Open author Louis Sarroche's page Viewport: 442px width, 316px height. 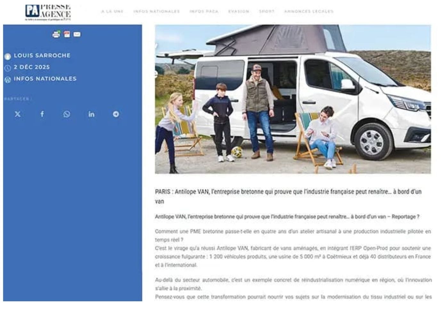tap(42, 55)
